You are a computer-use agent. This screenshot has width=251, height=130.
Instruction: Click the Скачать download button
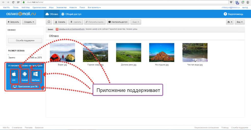pyautogui.click(x=61, y=22)
